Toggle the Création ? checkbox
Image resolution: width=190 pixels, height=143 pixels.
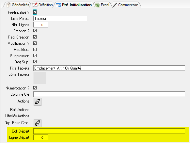[x=35, y=31]
